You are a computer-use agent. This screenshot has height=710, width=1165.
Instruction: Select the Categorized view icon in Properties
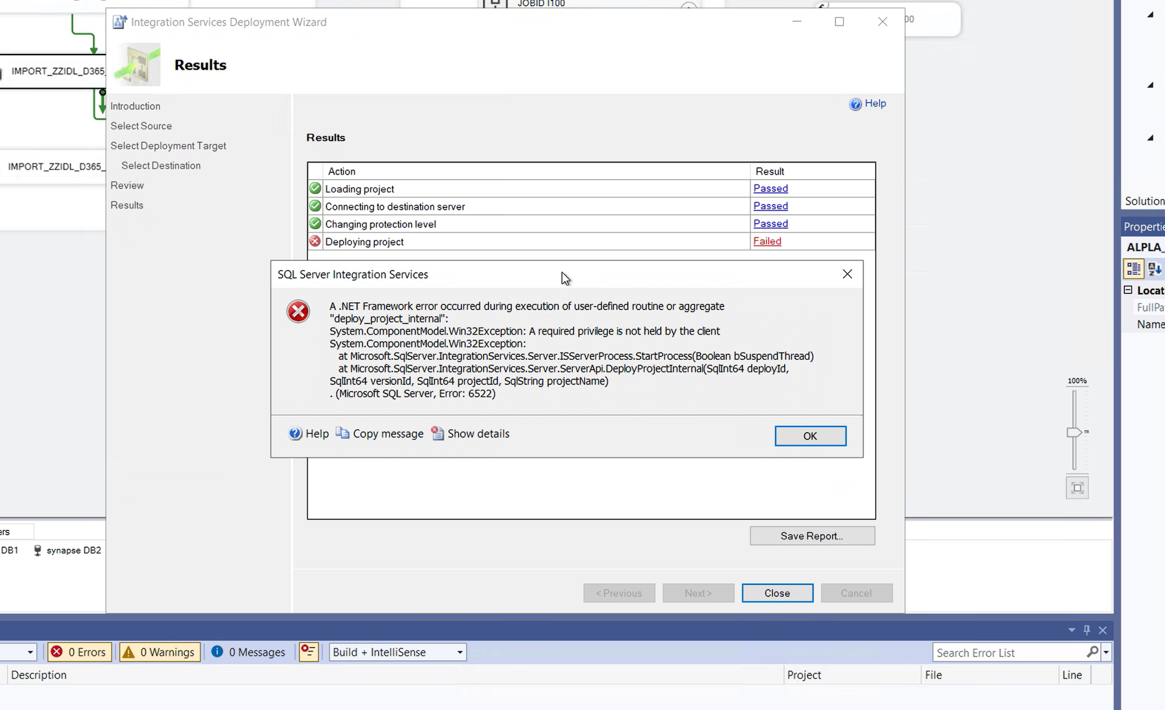(1133, 269)
